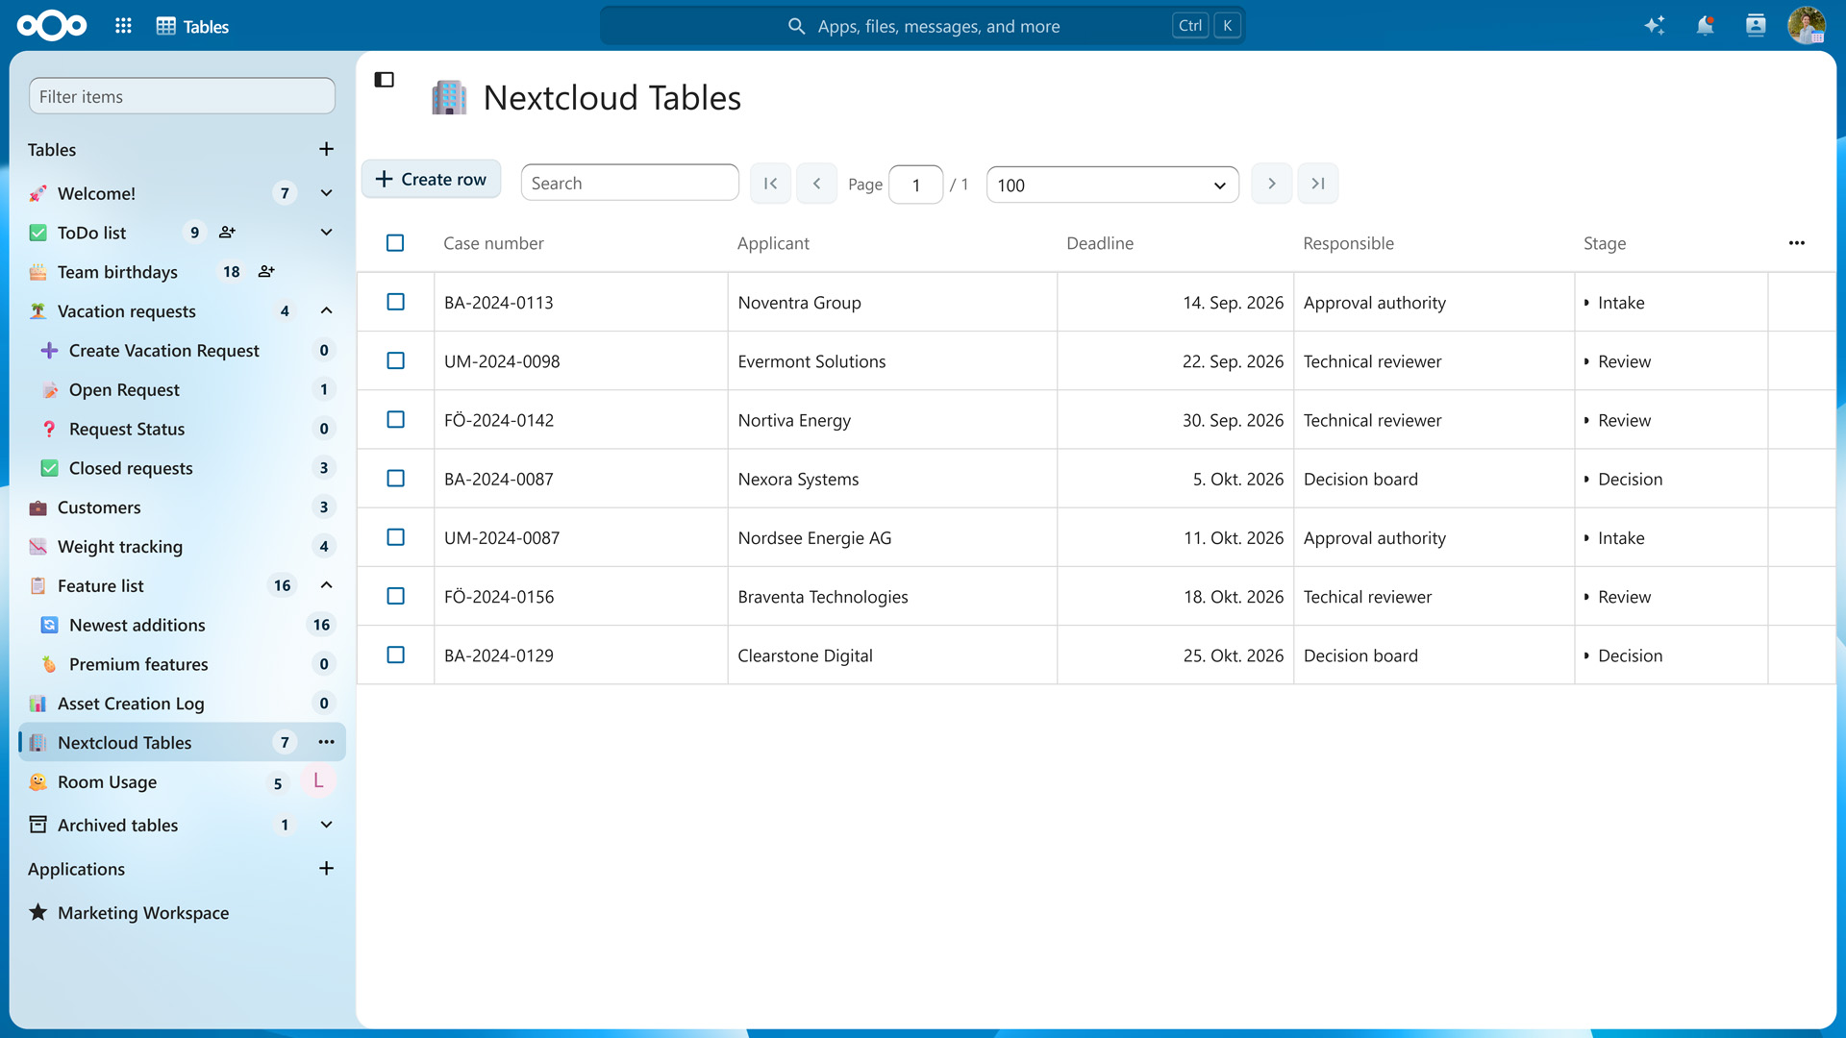
Task: Expand the Welcome! table views
Action: coord(327,193)
